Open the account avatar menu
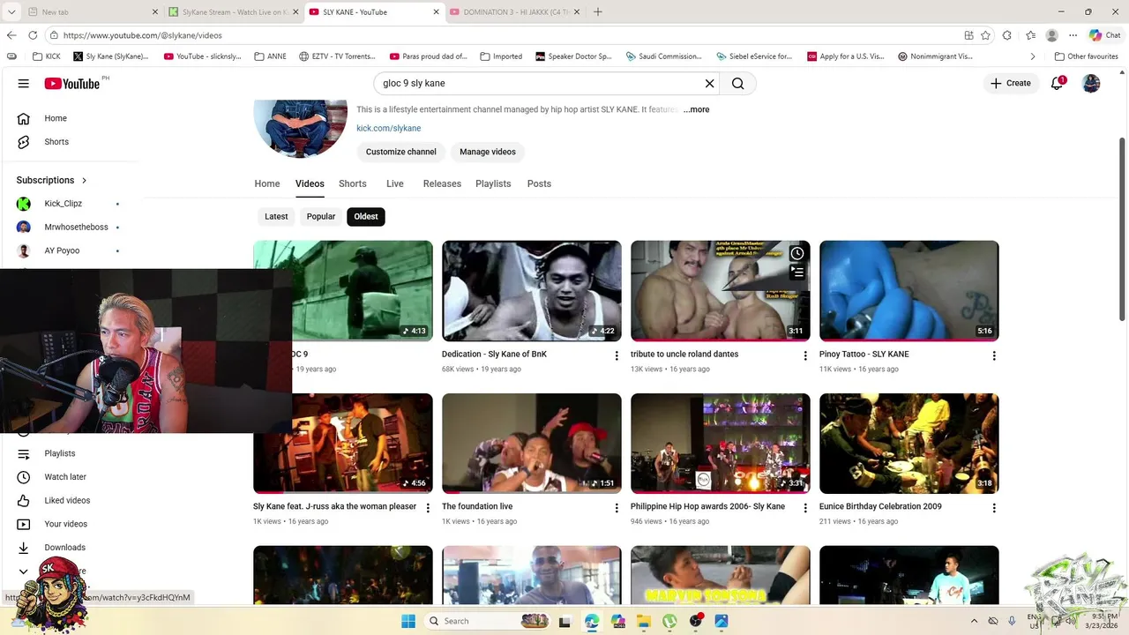This screenshot has width=1129, height=635. [x=1091, y=83]
